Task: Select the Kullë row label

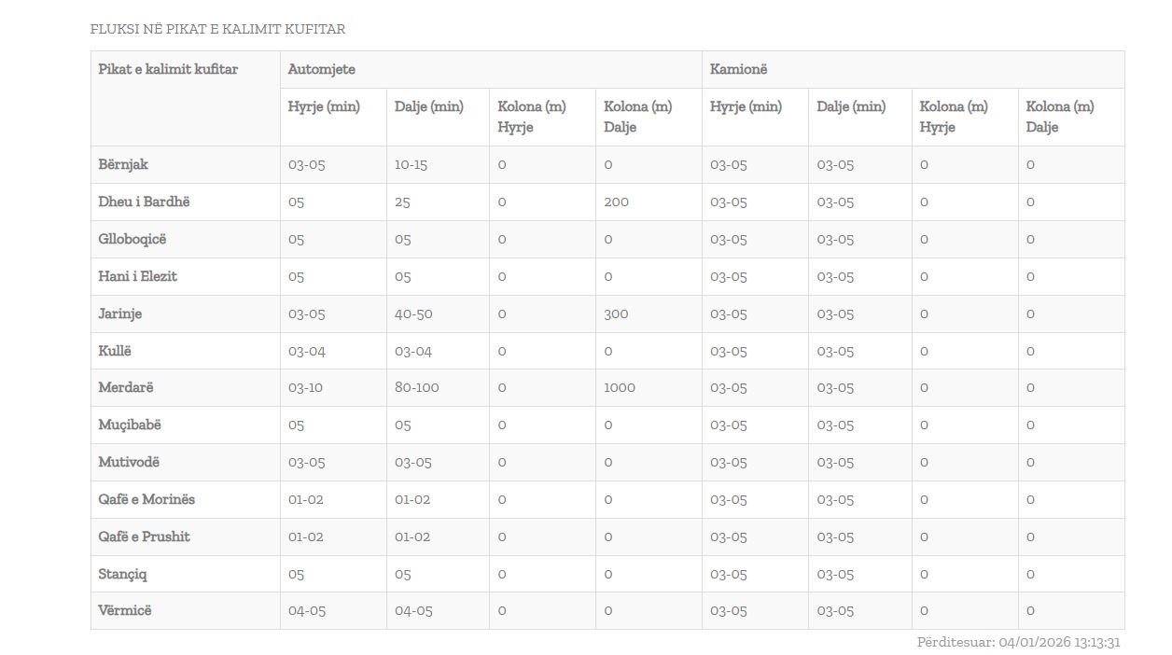Action: click(x=115, y=351)
